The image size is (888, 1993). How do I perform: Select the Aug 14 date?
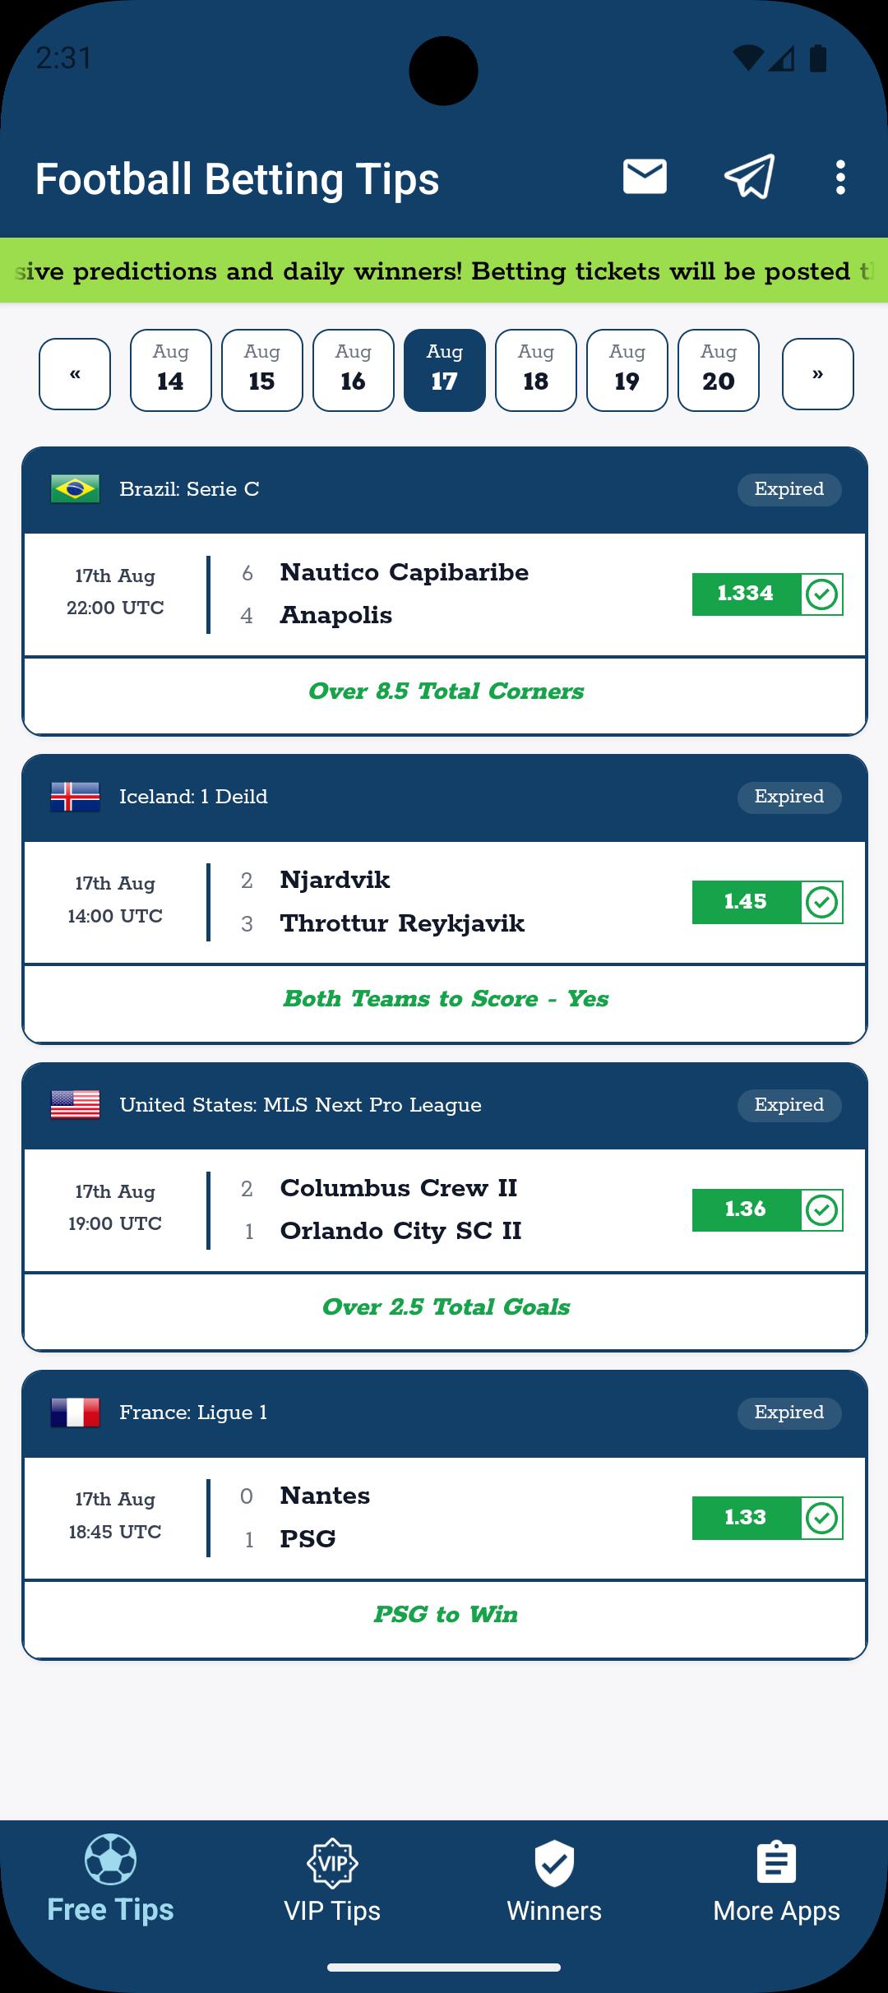(171, 370)
